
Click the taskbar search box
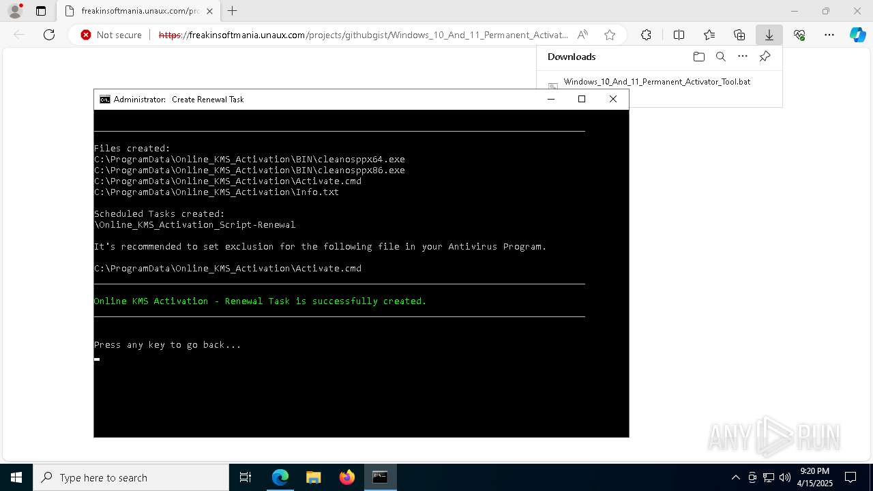(131, 477)
